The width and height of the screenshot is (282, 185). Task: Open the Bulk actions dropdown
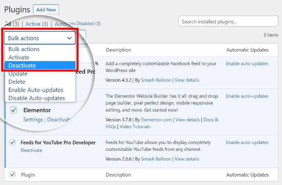coord(39,38)
